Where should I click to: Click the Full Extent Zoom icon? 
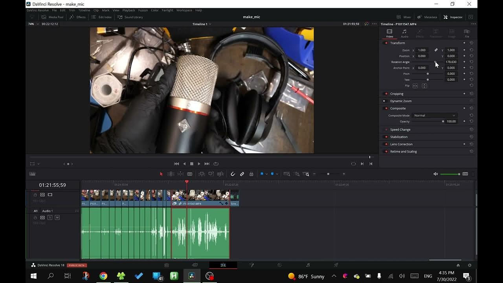287,174
